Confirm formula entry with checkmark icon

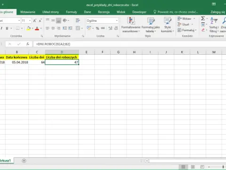(19, 44)
